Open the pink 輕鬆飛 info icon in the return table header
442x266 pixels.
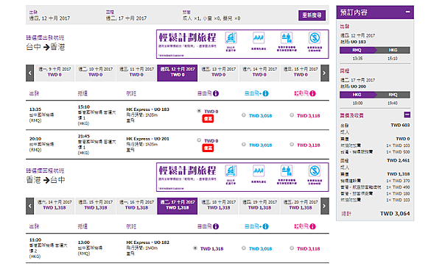point(312,226)
